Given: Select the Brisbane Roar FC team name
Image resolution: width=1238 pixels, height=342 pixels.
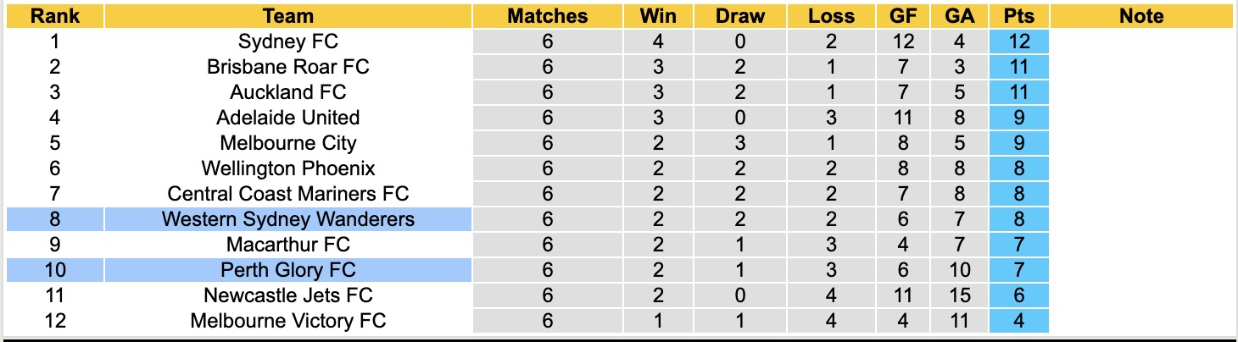Looking at the screenshot, I should pyautogui.click(x=288, y=67).
